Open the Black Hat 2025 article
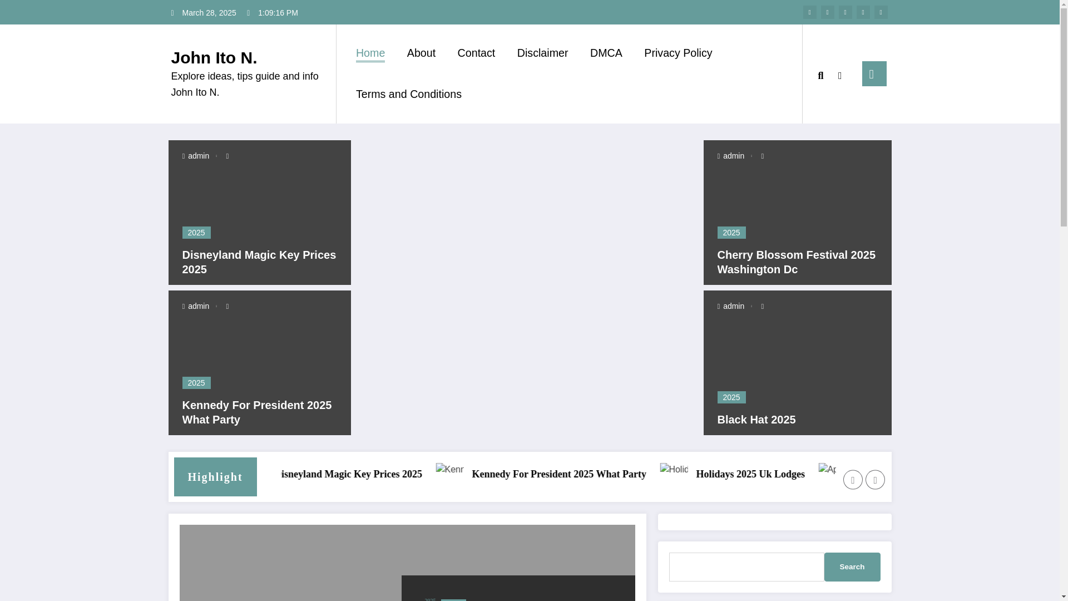This screenshot has height=601, width=1068. 756,420
